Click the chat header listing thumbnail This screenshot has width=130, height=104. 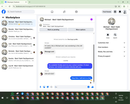pyautogui.click(x=42, y=19)
